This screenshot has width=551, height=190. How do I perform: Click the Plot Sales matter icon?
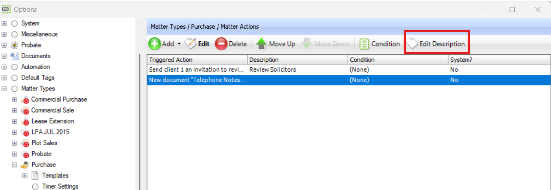pos(25,143)
